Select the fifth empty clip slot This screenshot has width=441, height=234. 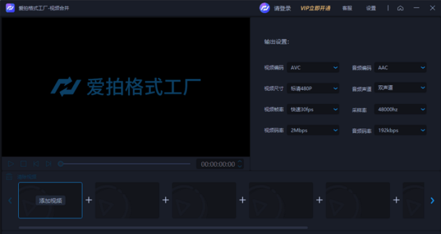(x=358, y=200)
